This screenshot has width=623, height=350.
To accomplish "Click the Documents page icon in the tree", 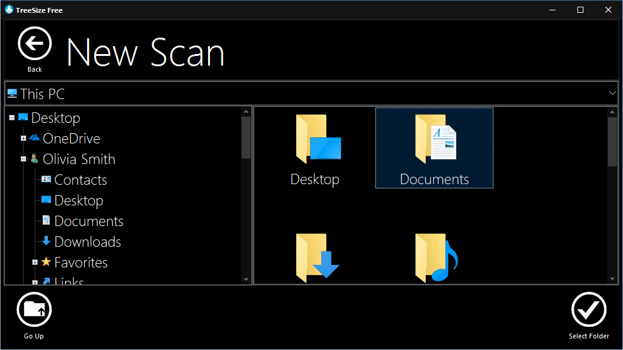I will 46,220.
